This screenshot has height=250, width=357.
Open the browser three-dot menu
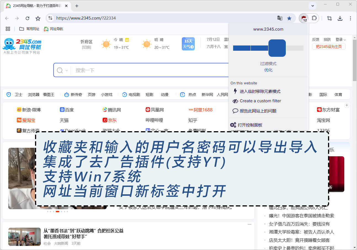pyautogui.click(x=350, y=18)
